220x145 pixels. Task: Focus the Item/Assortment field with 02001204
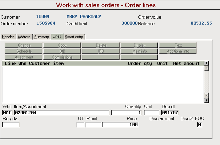(62, 113)
